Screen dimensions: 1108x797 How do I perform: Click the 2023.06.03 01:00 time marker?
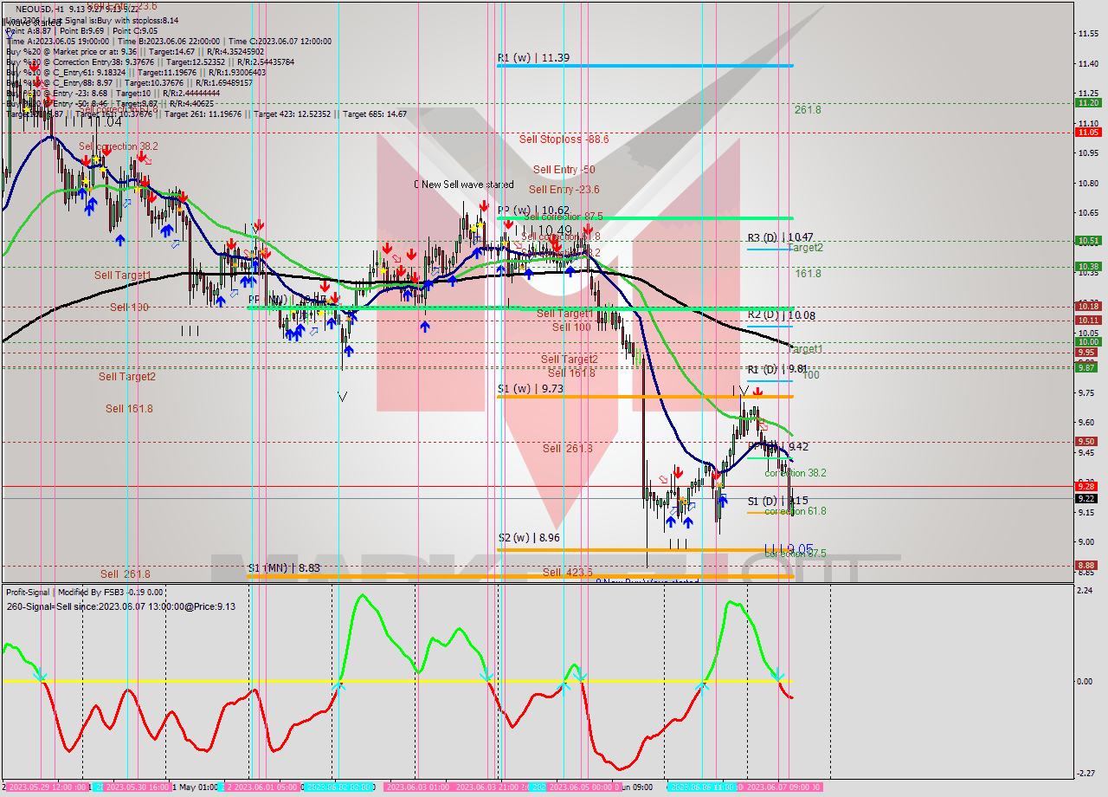pos(417,787)
